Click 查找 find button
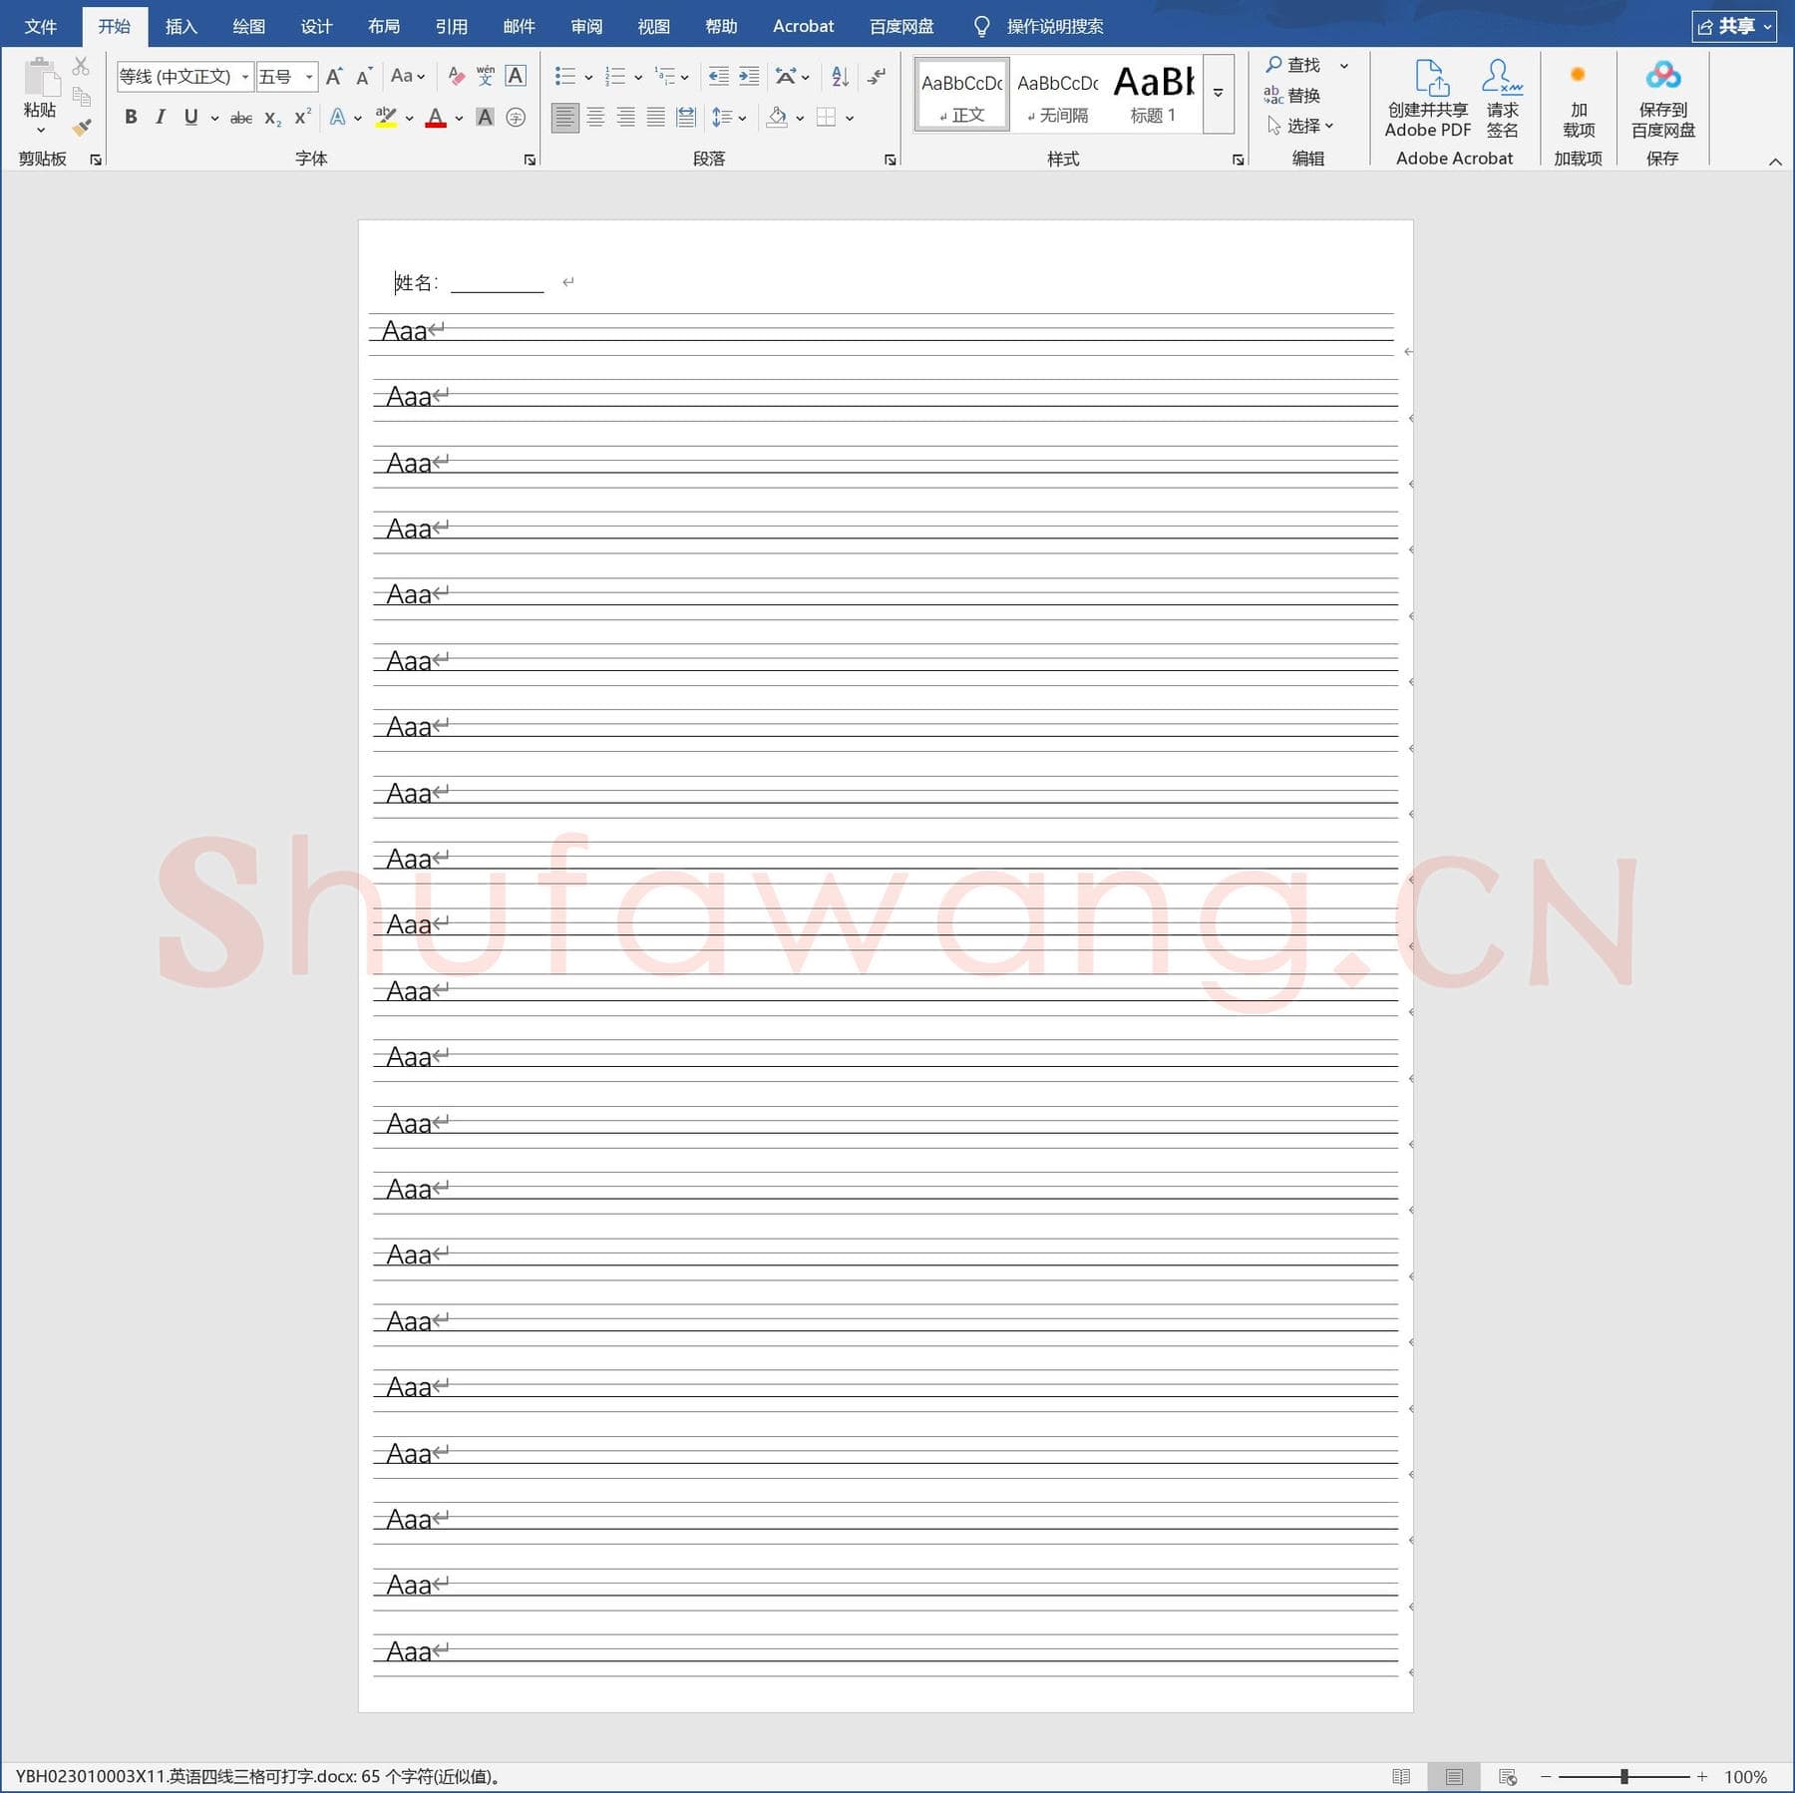This screenshot has height=1793, width=1795. (x=1293, y=65)
